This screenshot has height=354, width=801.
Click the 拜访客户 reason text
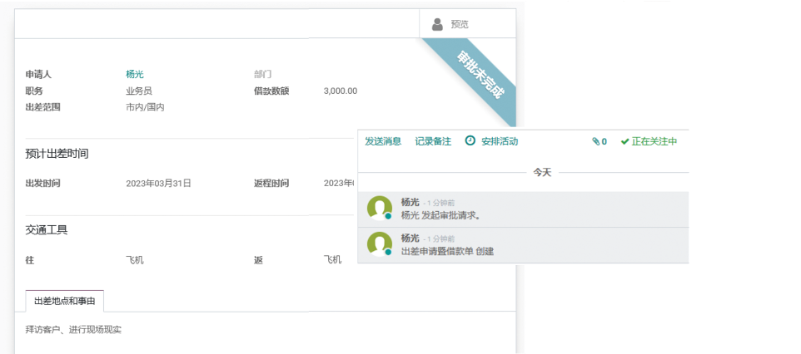pyautogui.click(x=74, y=330)
